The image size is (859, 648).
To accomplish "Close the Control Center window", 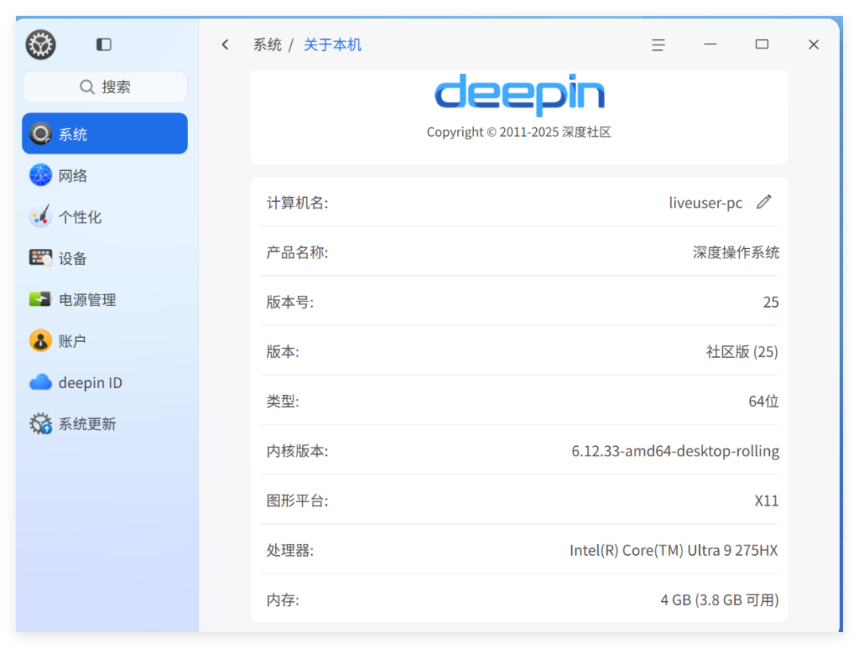I will [x=814, y=45].
